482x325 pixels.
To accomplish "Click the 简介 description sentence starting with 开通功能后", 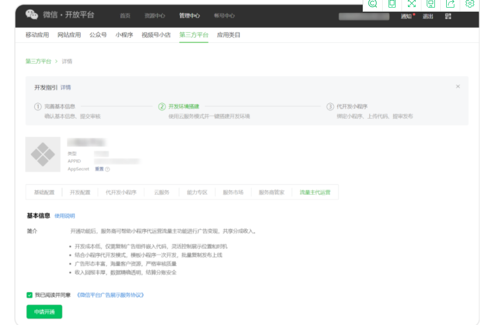I will (163, 231).
